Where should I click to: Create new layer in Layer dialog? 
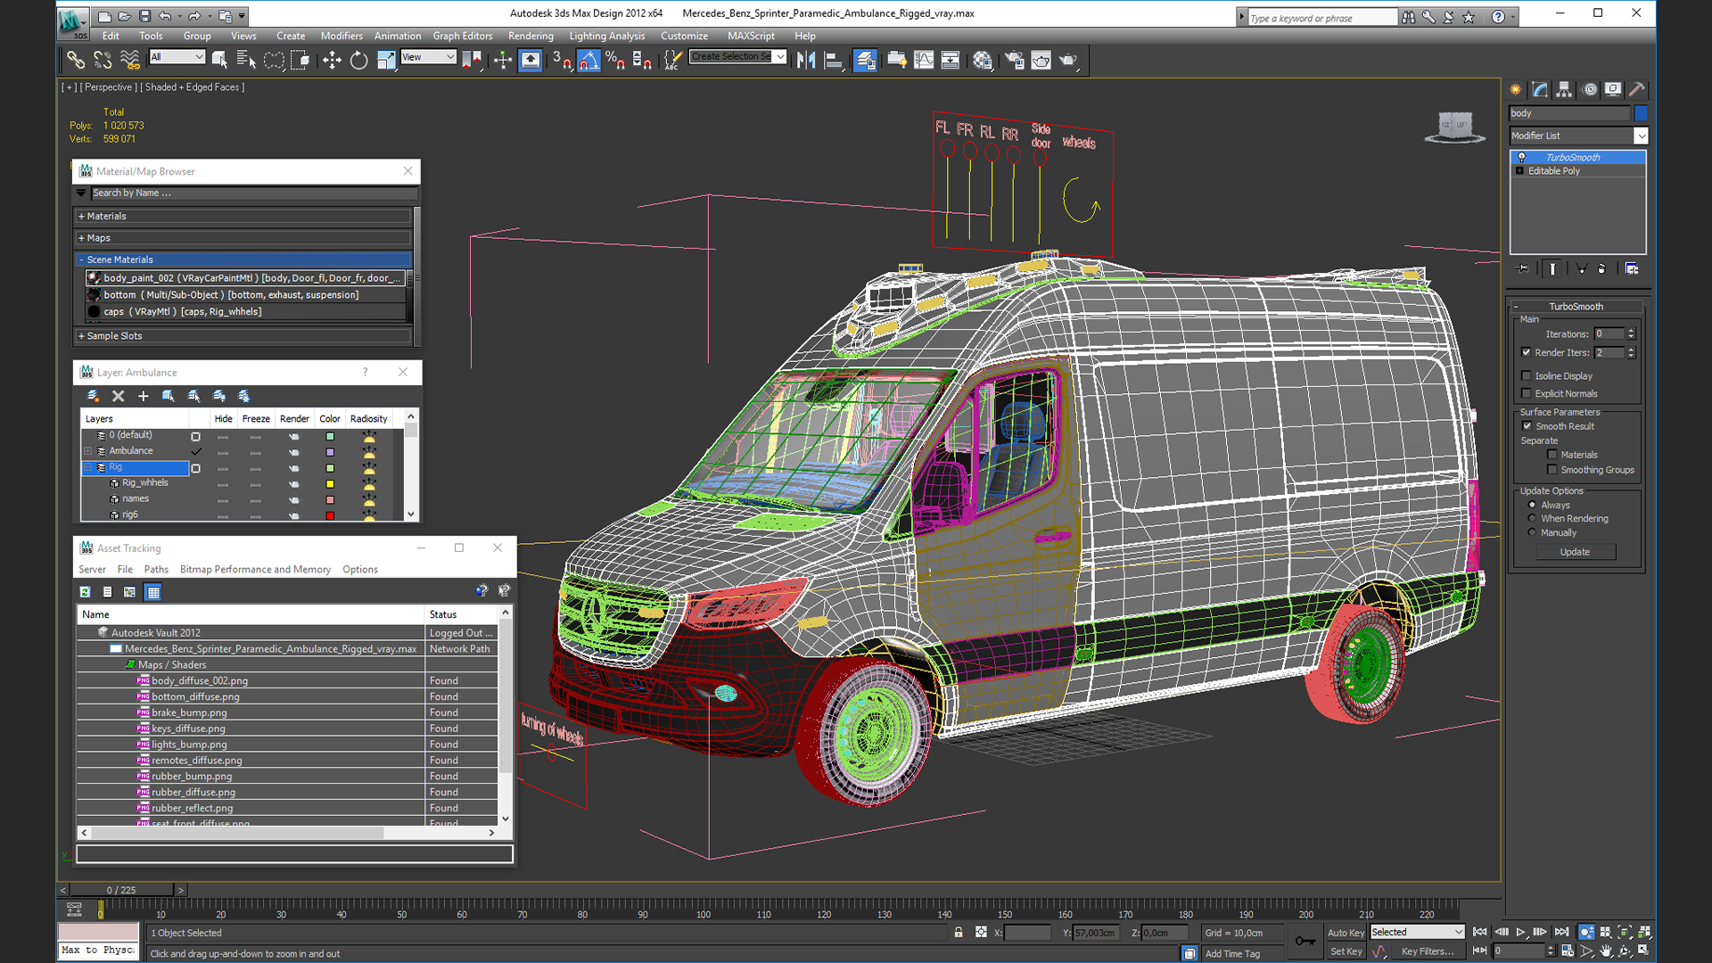point(93,396)
